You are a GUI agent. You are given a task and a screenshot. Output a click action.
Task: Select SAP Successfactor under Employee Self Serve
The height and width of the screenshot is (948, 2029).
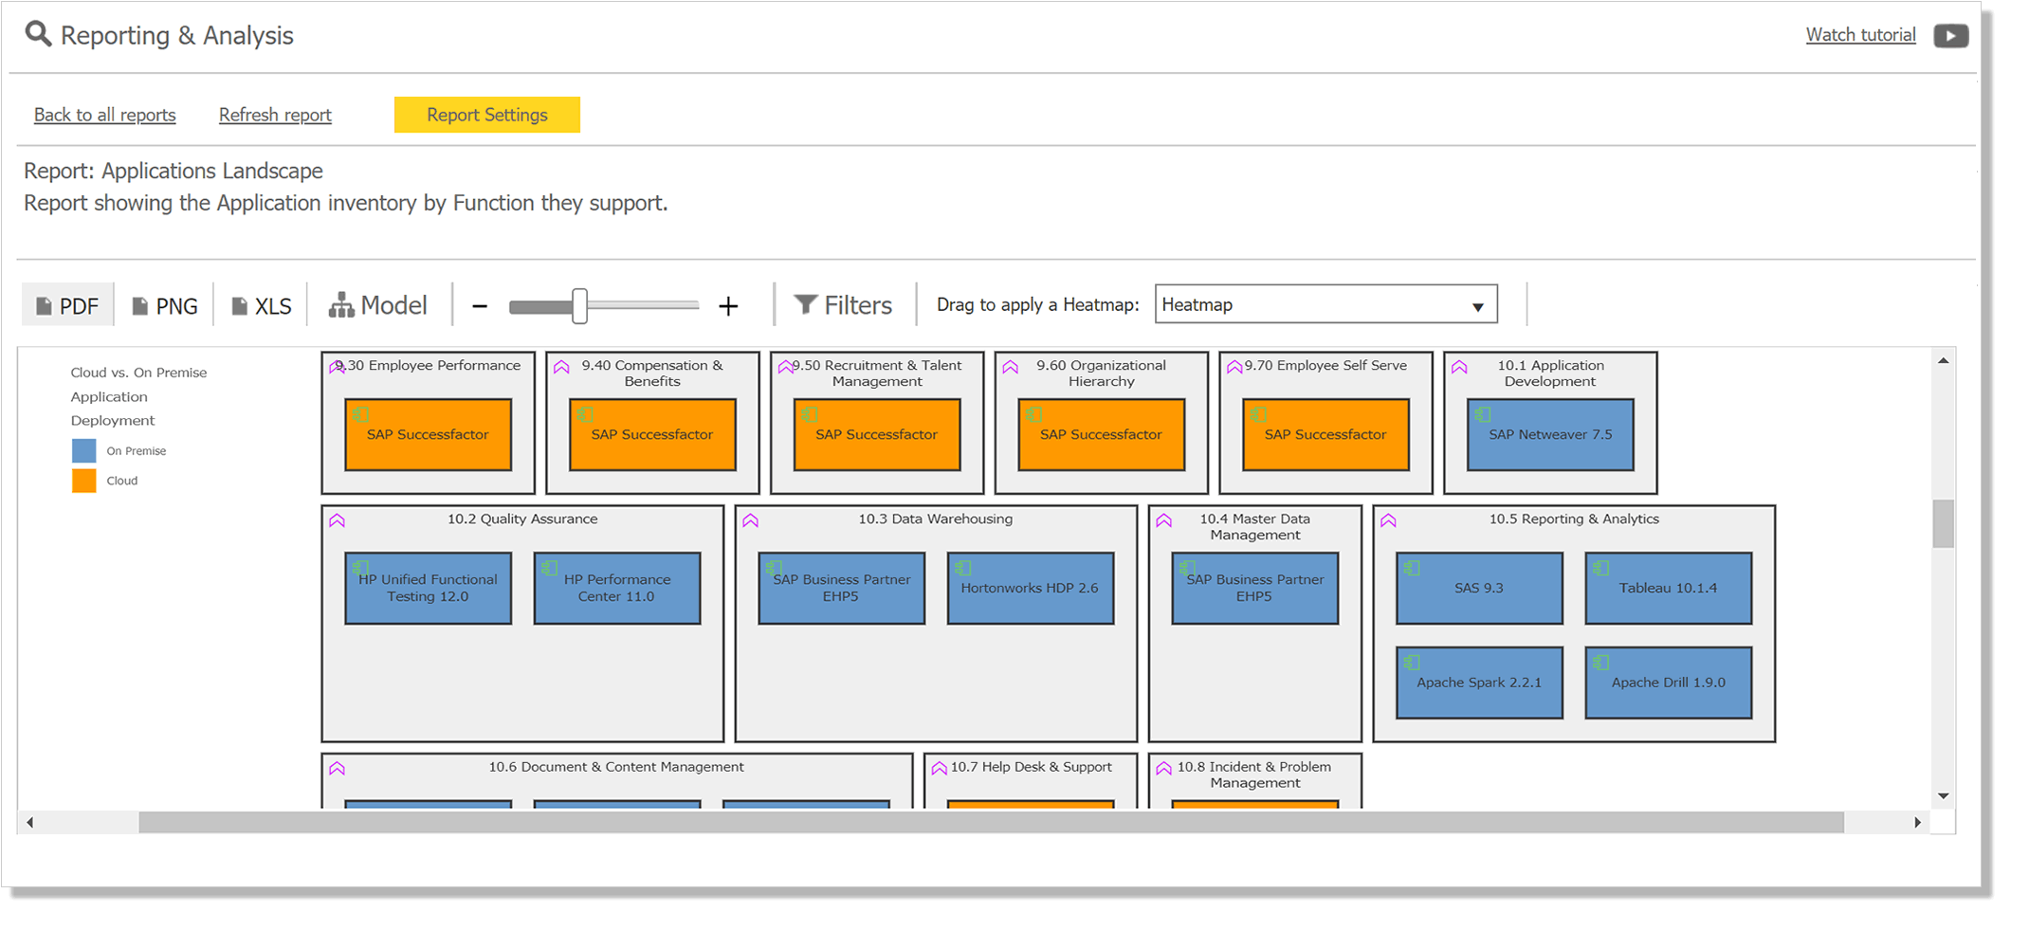coord(1325,435)
